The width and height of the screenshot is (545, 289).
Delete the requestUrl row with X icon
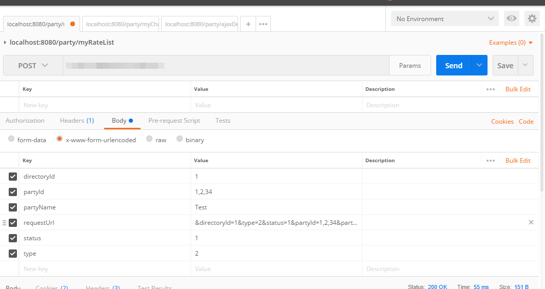point(531,222)
